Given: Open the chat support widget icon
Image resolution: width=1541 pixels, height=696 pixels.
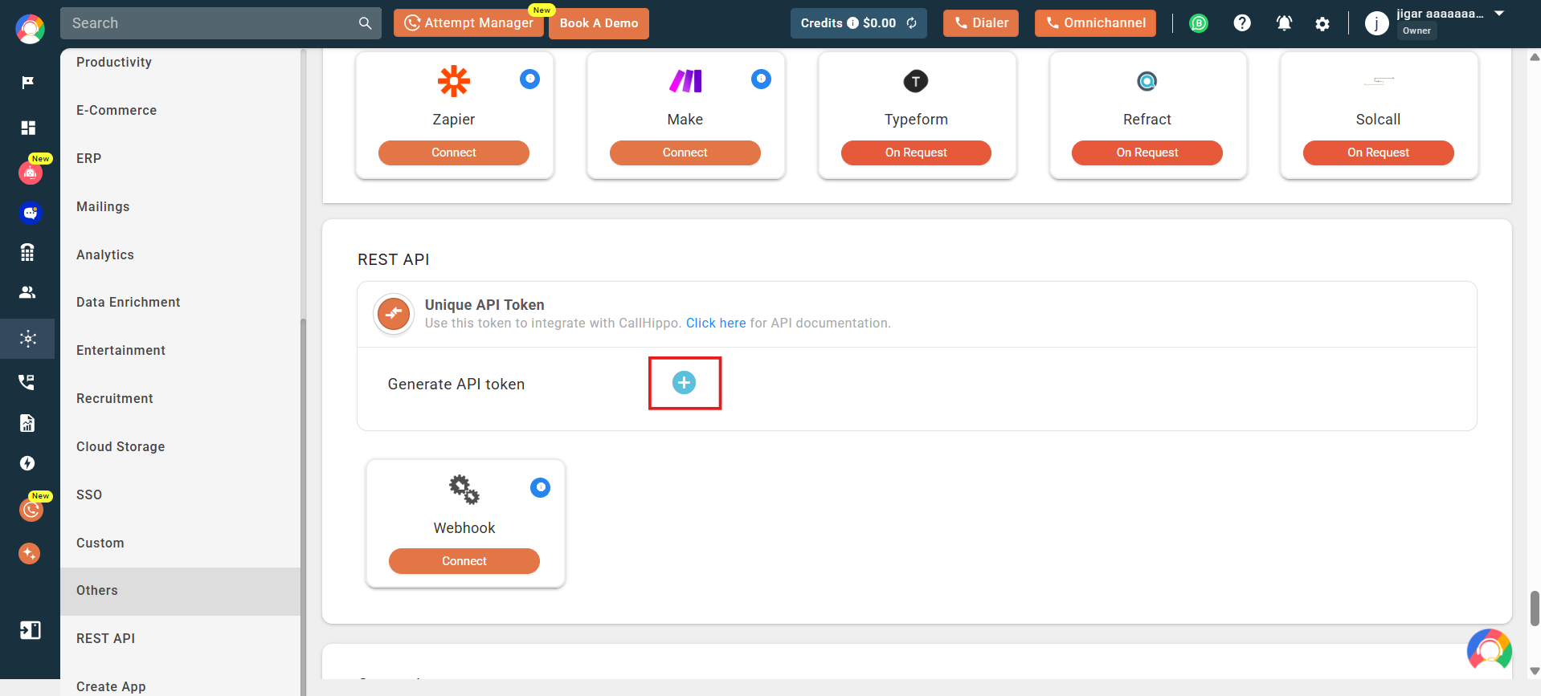Looking at the screenshot, I should click(1490, 650).
